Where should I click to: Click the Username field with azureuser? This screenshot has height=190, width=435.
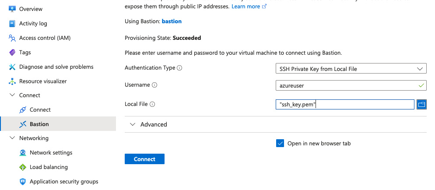click(x=351, y=85)
